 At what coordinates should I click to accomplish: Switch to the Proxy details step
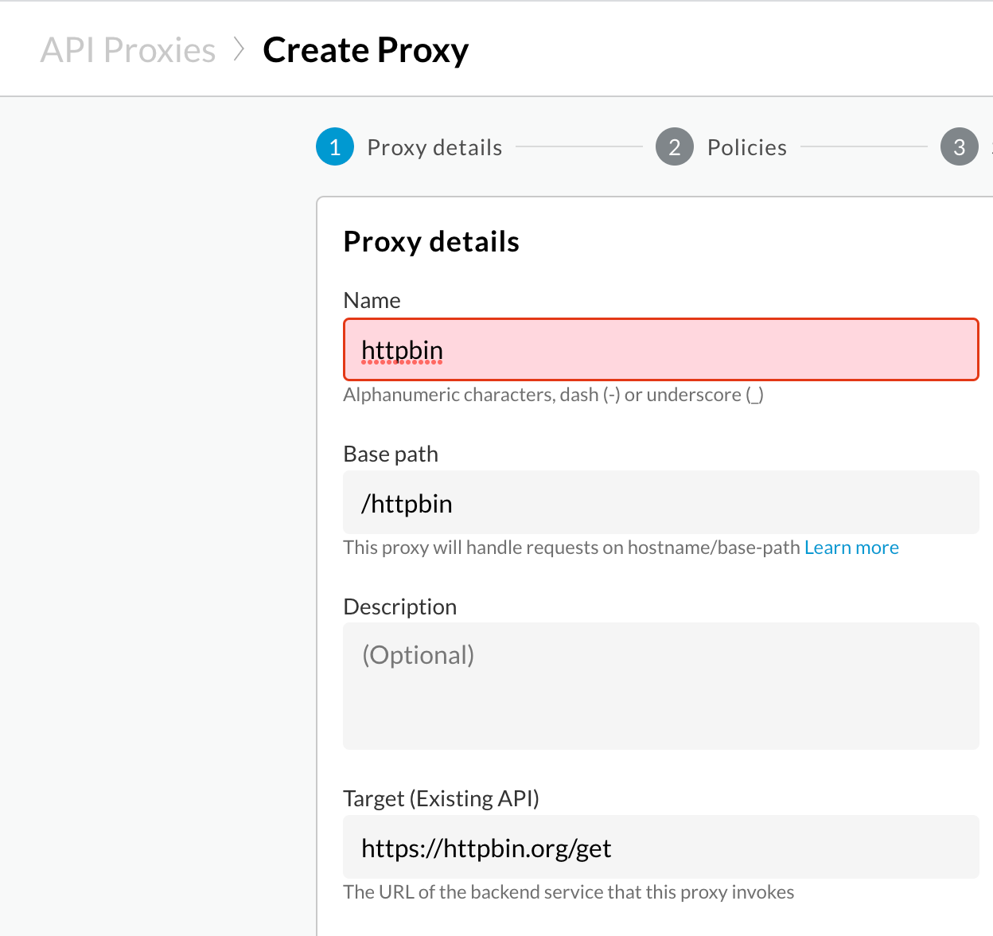click(x=434, y=146)
